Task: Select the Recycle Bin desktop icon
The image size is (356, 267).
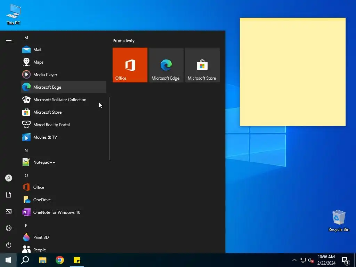Action: [339, 221]
